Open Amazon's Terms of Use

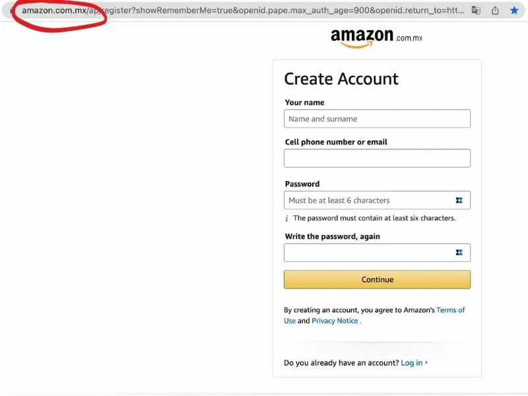coord(452,310)
